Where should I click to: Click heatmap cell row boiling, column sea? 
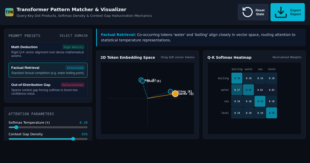[260, 78]
